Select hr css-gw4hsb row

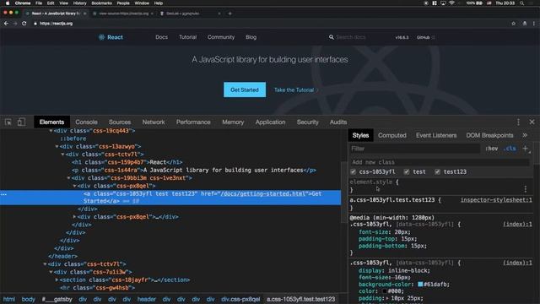pyautogui.click(x=98, y=288)
